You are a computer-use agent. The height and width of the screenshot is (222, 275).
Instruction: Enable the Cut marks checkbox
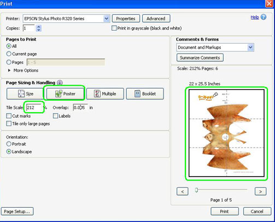[x=9, y=116]
